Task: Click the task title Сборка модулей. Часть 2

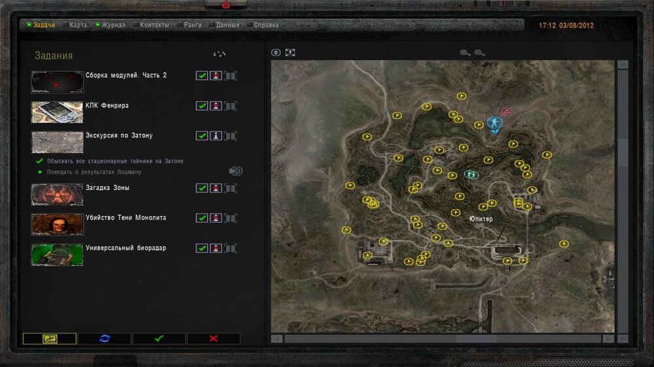Action: 126,75
